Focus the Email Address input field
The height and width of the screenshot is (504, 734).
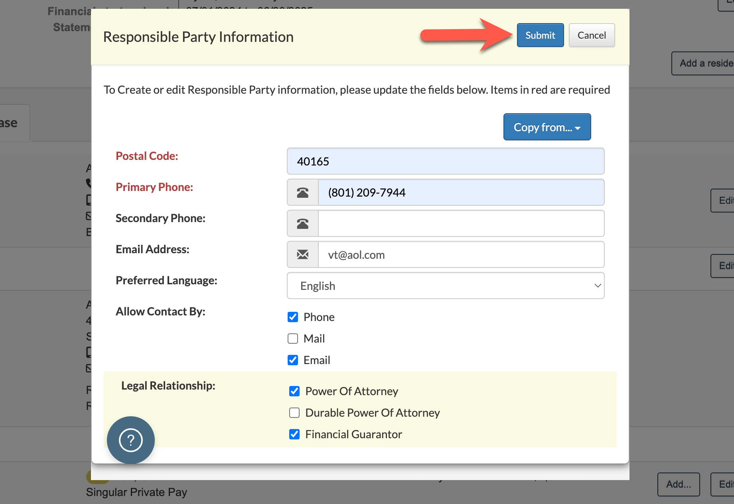click(x=461, y=255)
